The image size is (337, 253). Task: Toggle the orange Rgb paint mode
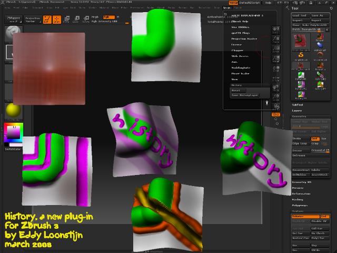[109, 17]
